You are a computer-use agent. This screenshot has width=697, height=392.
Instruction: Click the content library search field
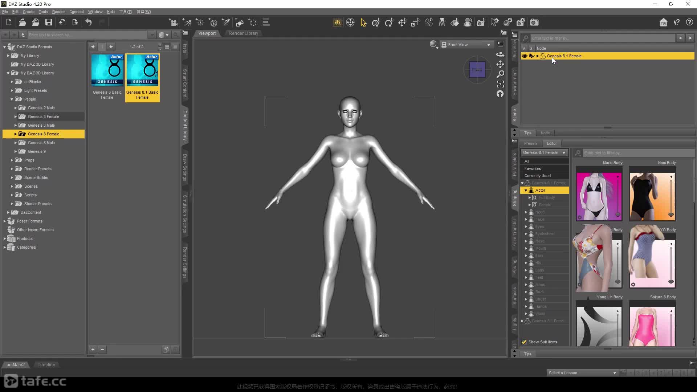(87, 35)
